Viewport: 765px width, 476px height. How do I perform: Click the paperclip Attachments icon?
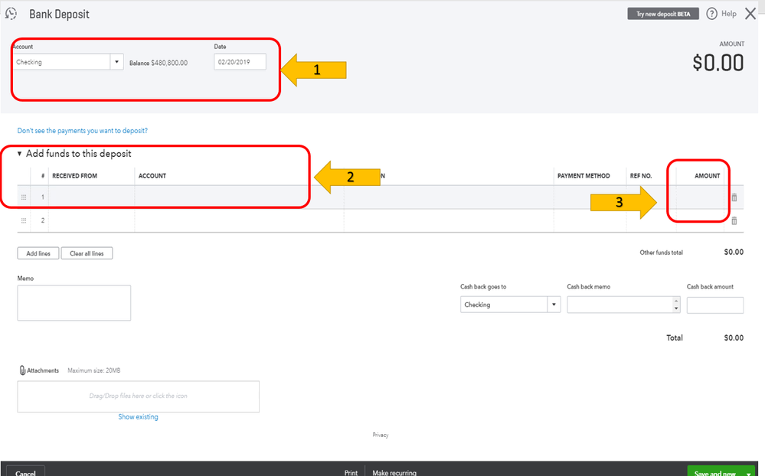point(22,370)
